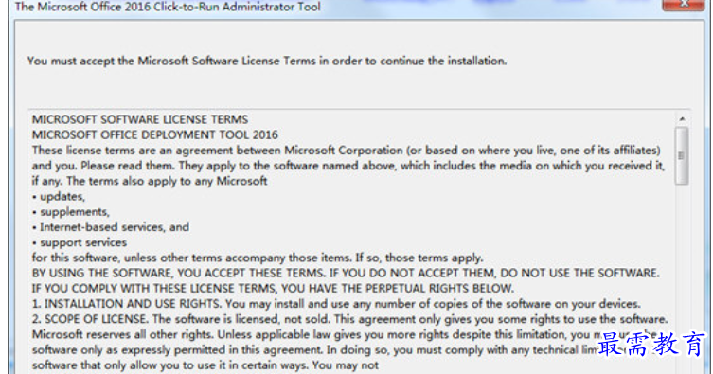This screenshot has width=713, height=374.
Task: Click the title 'The Microsoft Office 2016 Click-to-Run Administrator Tool'
Action: 168,7
